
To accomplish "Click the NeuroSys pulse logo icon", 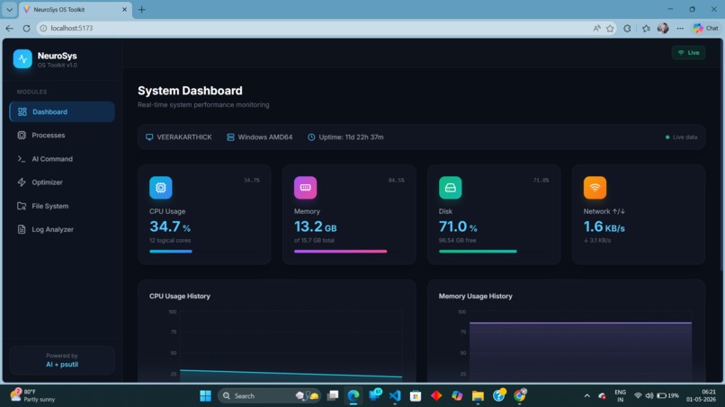I will click(22, 59).
